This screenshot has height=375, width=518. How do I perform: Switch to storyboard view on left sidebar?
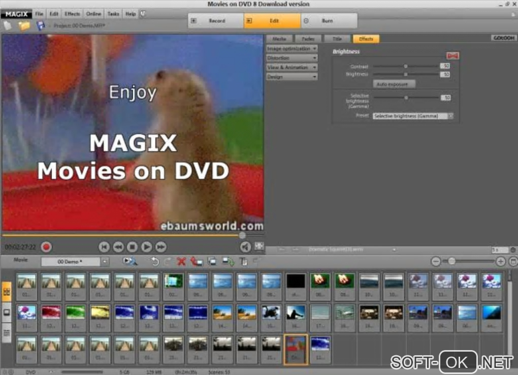tap(7, 292)
